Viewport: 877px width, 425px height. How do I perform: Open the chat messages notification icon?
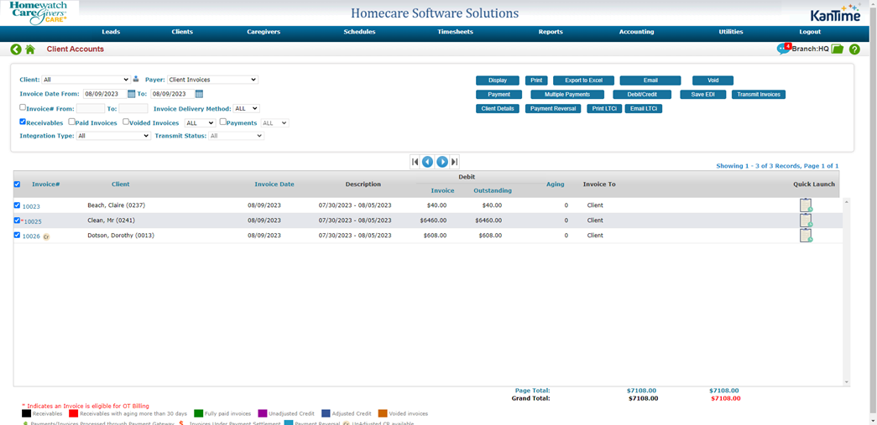point(783,49)
